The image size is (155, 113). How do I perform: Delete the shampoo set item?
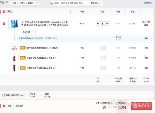tap(146, 25)
